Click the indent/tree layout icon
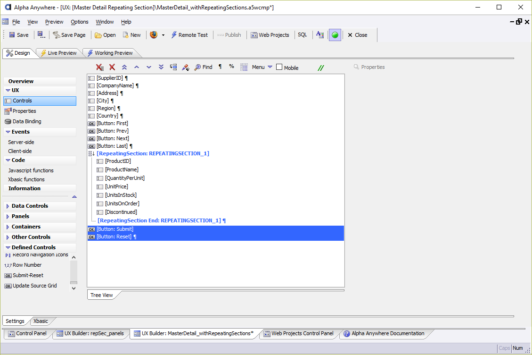This screenshot has width=532, height=355. [x=173, y=67]
